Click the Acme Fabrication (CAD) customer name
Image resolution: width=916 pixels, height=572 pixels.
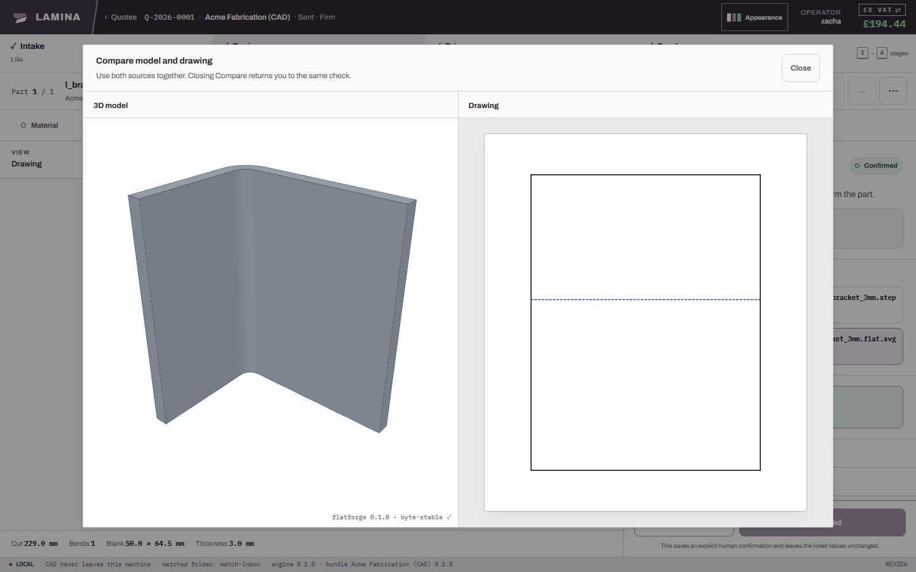[247, 17]
